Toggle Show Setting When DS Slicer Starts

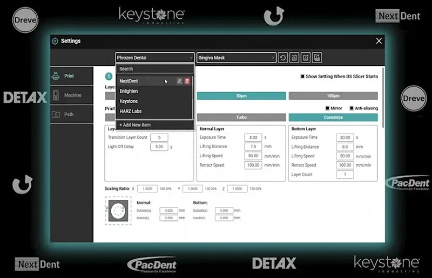click(302, 76)
